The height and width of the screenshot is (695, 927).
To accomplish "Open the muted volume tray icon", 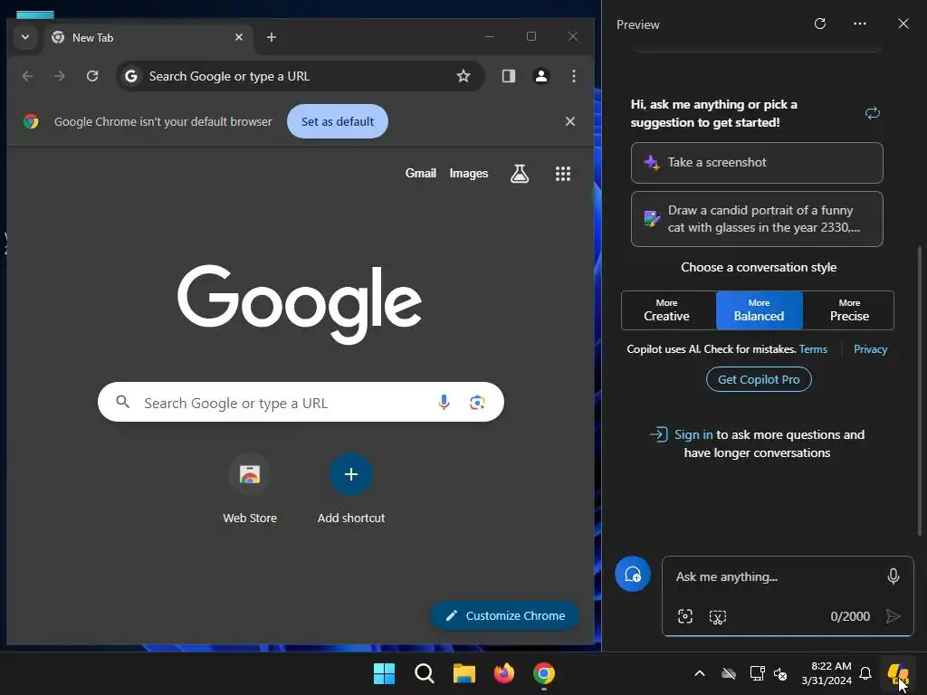I will click(780, 673).
